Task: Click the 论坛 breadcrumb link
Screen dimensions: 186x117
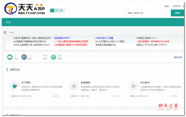Action: 12,32
